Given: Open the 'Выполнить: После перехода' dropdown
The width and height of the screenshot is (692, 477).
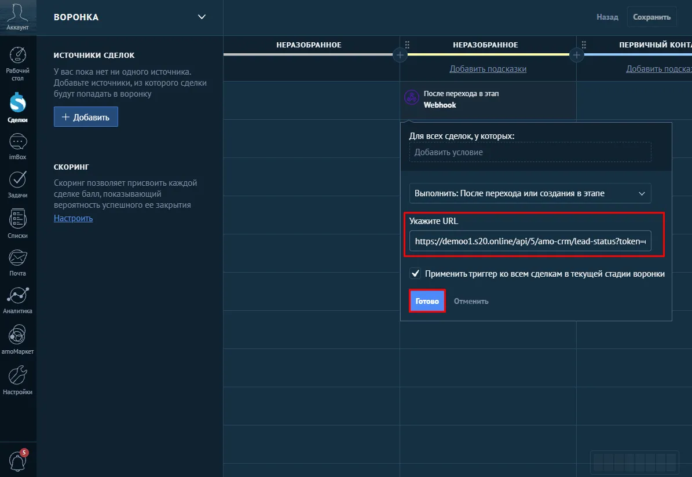Looking at the screenshot, I should tap(530, 193).
